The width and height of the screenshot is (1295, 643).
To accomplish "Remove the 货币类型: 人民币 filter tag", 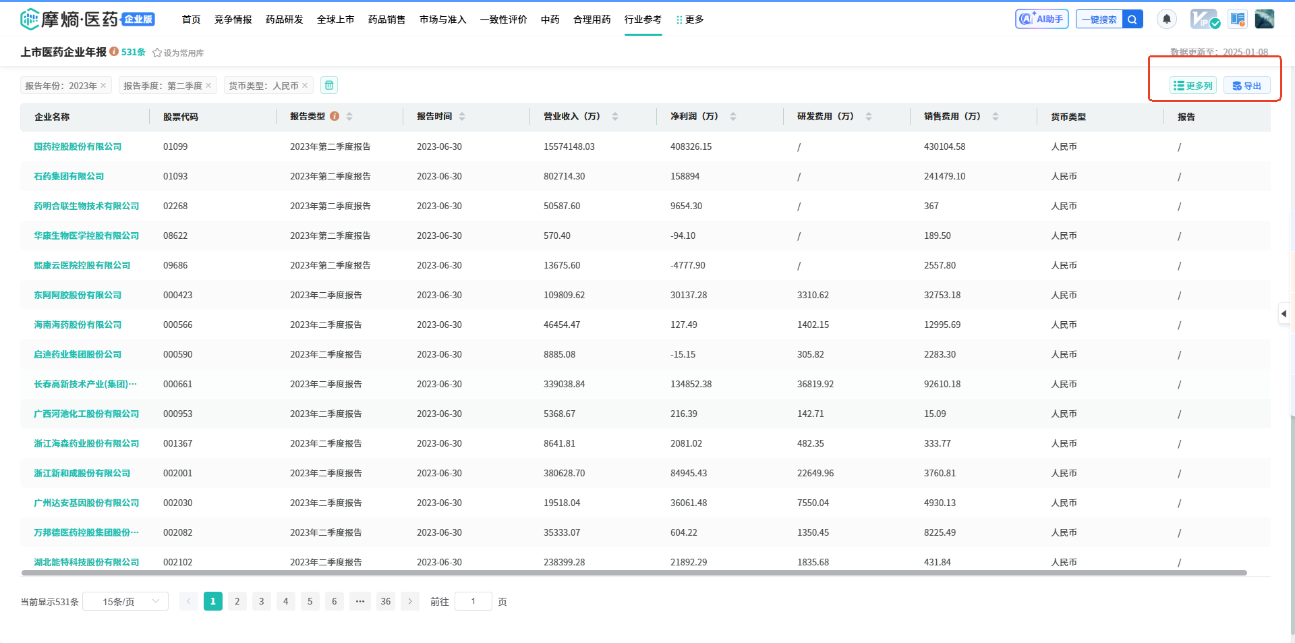I will (305, 85).
